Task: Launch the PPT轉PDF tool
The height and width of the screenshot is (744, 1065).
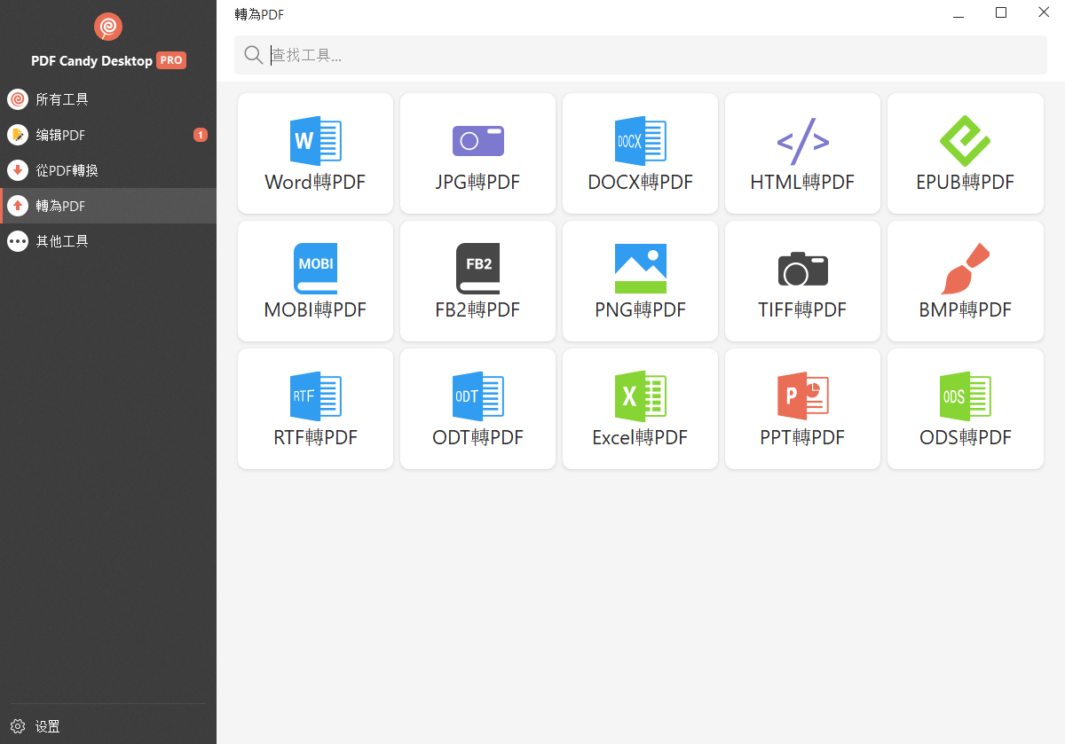Action: pos(802,409)
